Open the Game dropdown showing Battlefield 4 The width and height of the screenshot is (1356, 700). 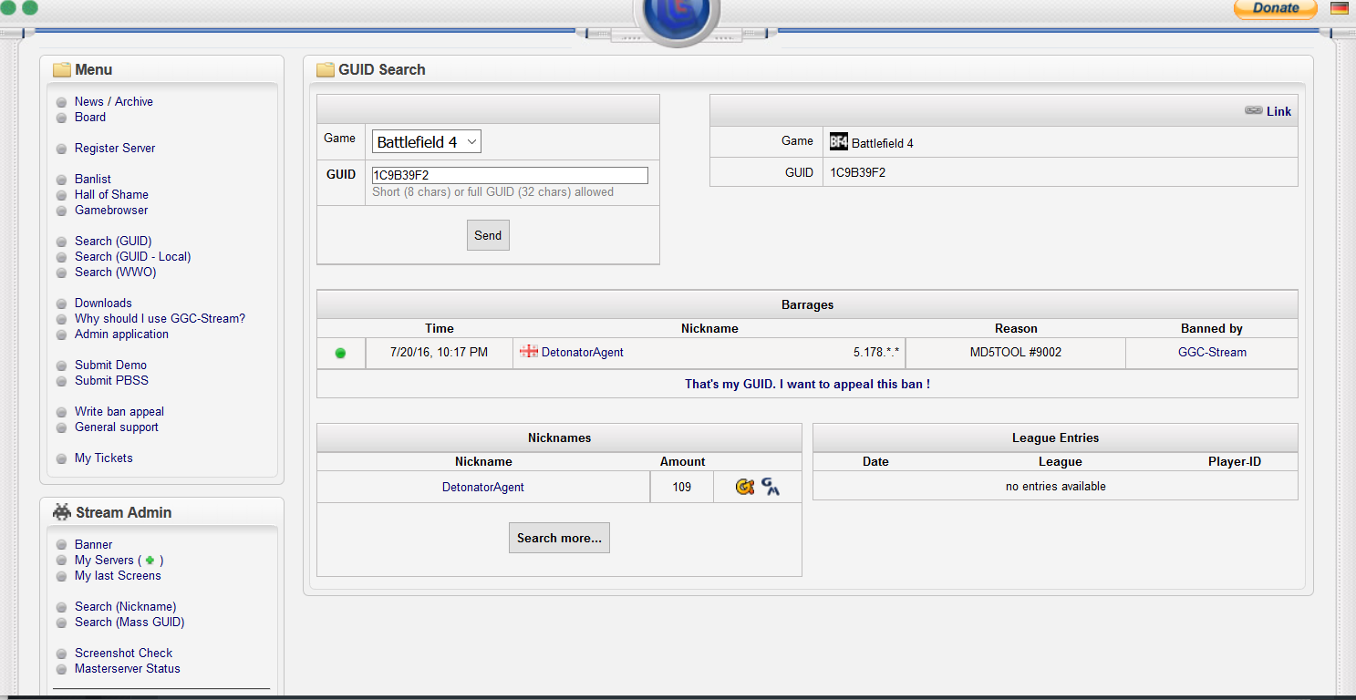pyautogui.click(x=426, y=142)
